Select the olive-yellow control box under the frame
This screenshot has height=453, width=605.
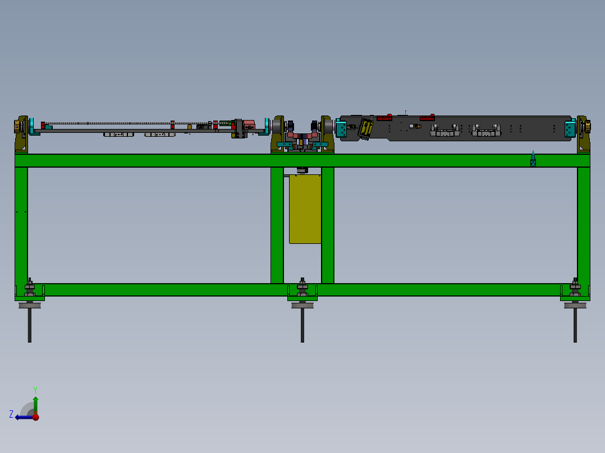305,209
